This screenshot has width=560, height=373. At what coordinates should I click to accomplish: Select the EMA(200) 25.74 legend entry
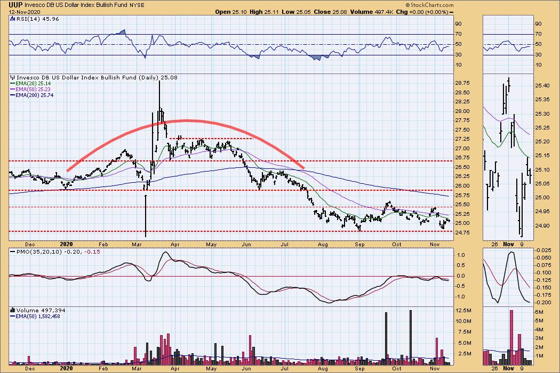[32, 95]
